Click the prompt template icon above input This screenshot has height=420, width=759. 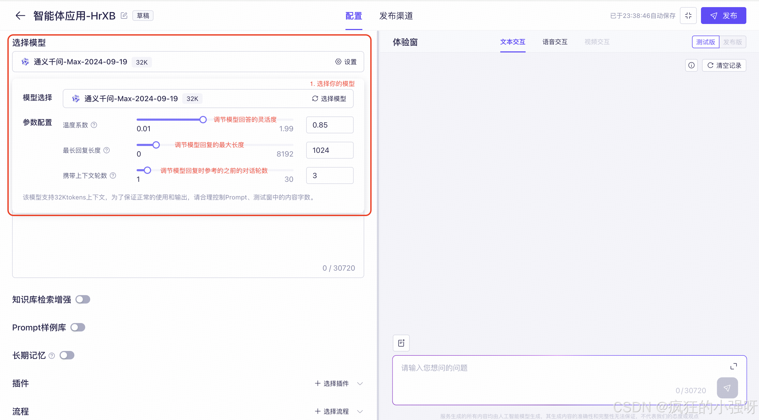coord(401,343)
